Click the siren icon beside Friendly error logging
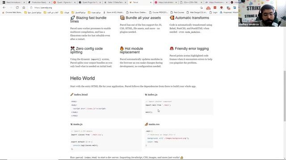 pyautogui.click(x=172, y=48)
